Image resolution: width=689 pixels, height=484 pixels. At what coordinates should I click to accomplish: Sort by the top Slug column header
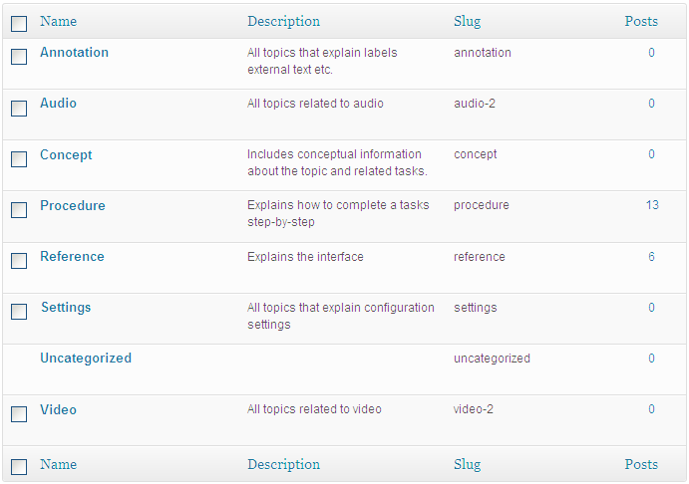click(467, 22)
